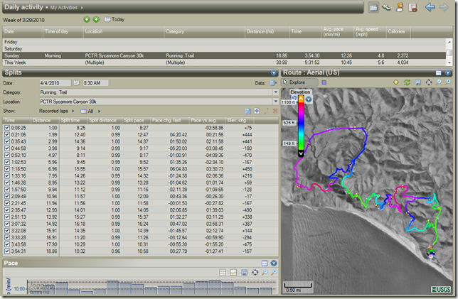This screenshot has width=458, height=299.
Task: Center the map with the four-arrow icon
Action: [x=427, y=82]
